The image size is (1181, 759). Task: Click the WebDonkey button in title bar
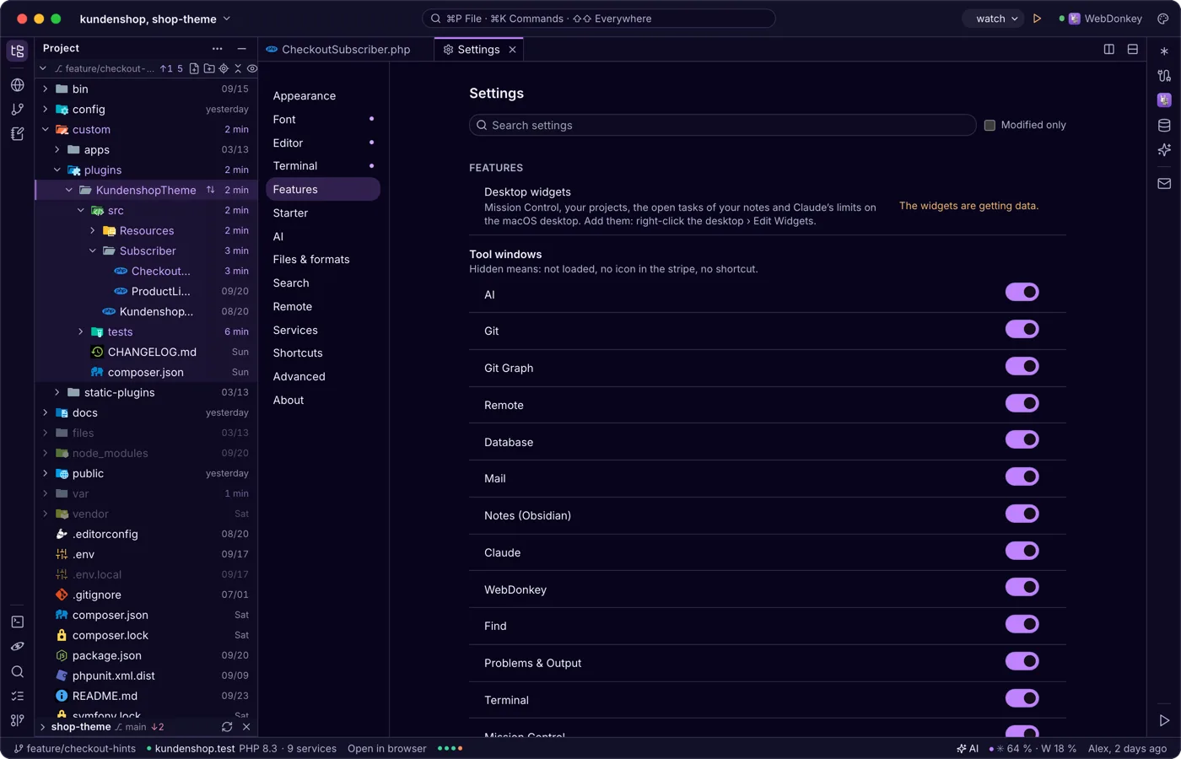click(x=1101, y=19)
